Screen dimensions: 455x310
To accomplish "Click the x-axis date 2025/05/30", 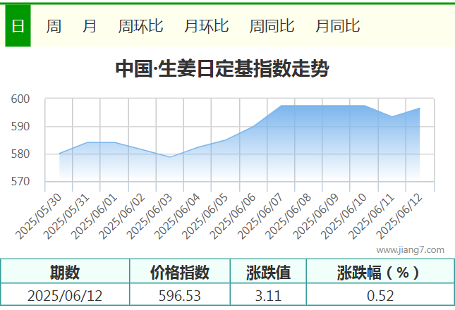I will 39,216.
